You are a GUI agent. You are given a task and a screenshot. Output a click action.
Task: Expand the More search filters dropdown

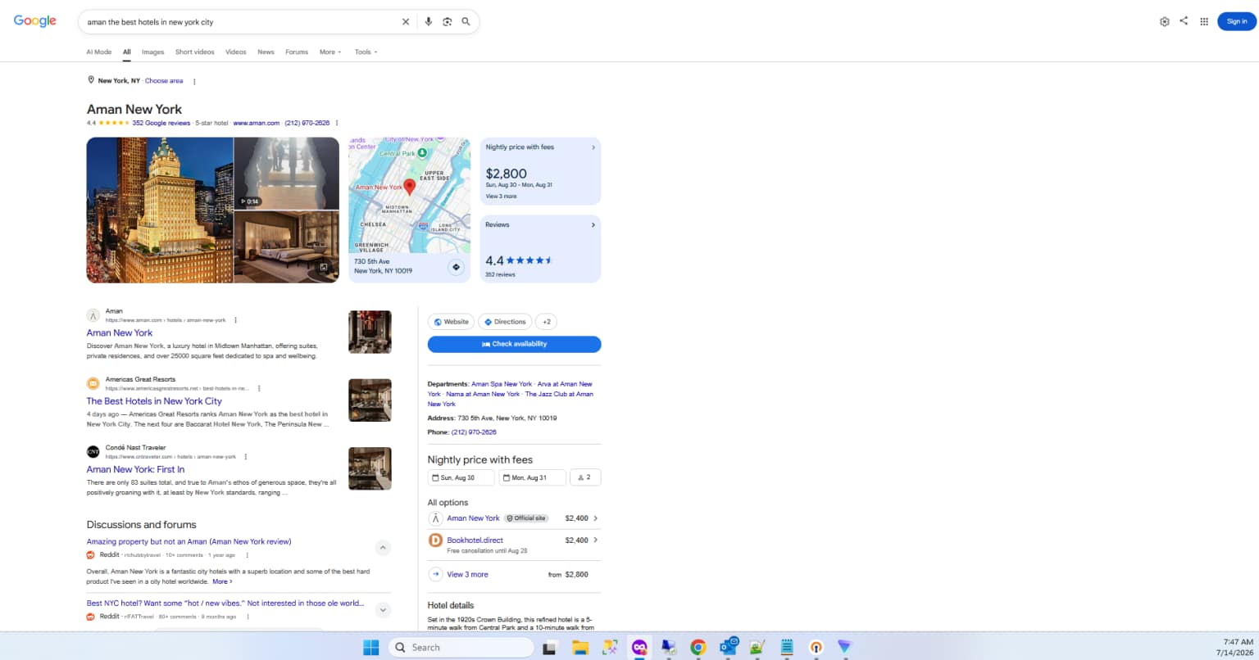pos(330,52)
